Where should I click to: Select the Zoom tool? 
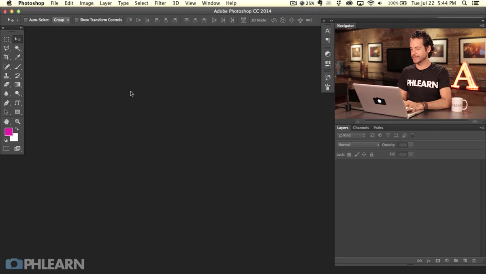tap(17, 122)
